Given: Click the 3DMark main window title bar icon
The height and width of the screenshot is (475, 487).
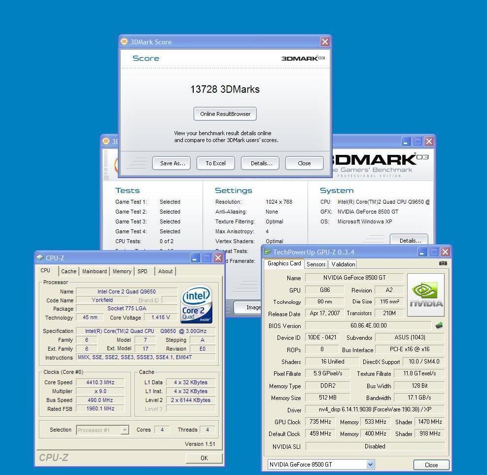Looking at the screenshot, I should click(106, 141).
